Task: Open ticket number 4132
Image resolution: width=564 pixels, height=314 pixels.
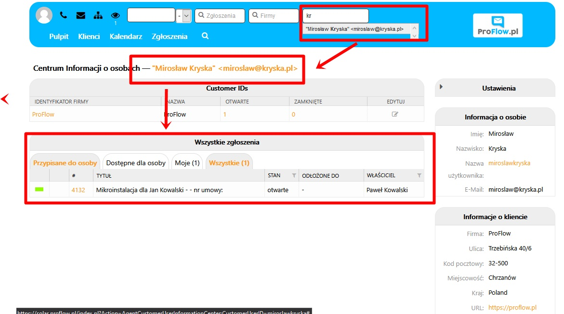Action: (78, 190)
